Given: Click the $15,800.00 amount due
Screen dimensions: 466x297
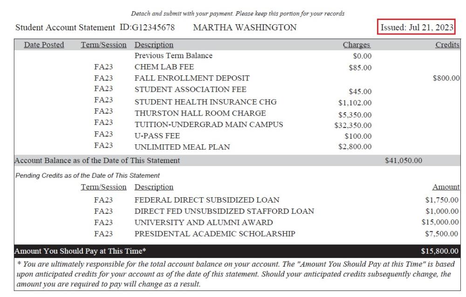Looking at the screenshot, I should pos(439,251).
